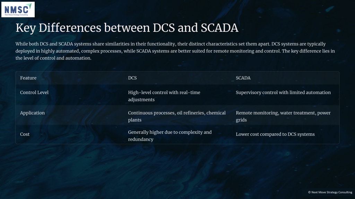
Task: Click the Remote monitoring, water treatment cell
Action: click(283, 116)
